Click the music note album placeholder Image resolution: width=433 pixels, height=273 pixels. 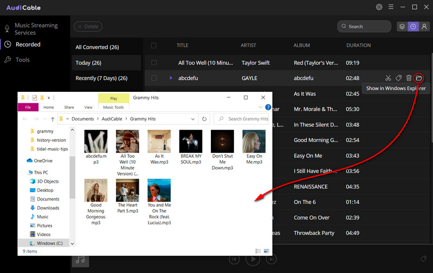(x=80, y=259)
